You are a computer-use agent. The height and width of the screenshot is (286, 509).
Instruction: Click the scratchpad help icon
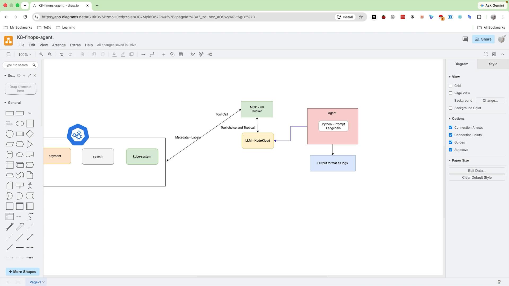[x=19, y=75]
